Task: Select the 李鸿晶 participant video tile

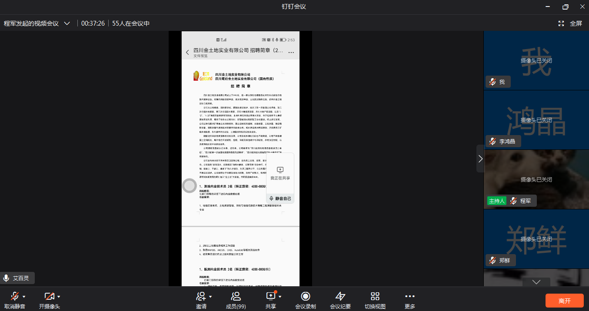Action: (536, 120)
